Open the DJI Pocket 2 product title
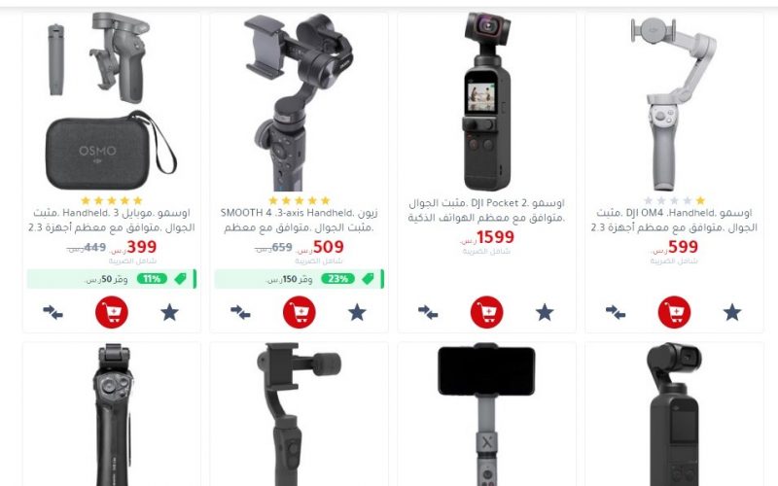The image size is (778, 486). click(x=487, y=210)
